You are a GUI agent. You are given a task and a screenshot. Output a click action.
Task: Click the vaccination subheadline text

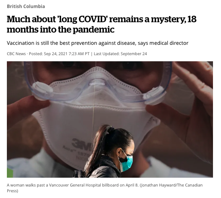click(97, 43)
